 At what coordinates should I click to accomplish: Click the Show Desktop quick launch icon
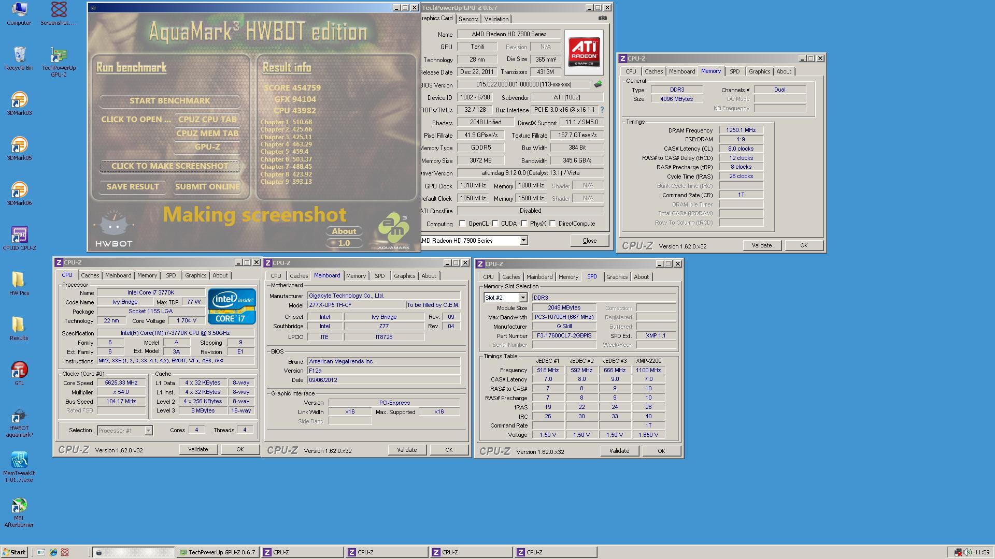coord(41,552)
